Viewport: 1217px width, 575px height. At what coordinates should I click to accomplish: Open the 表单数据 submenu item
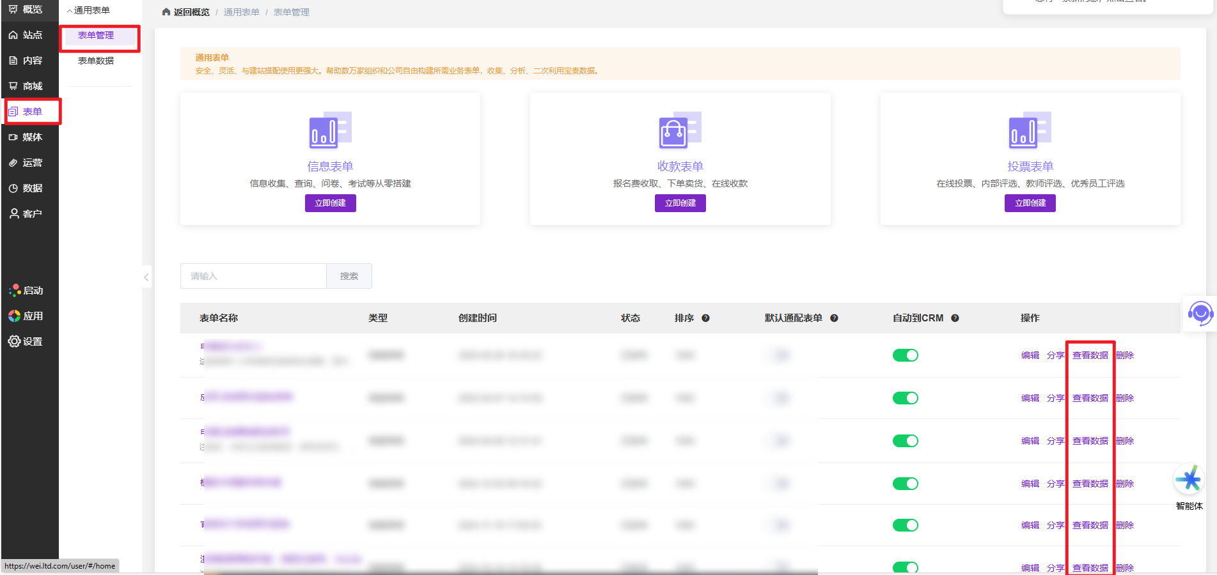tap(96, 61)
